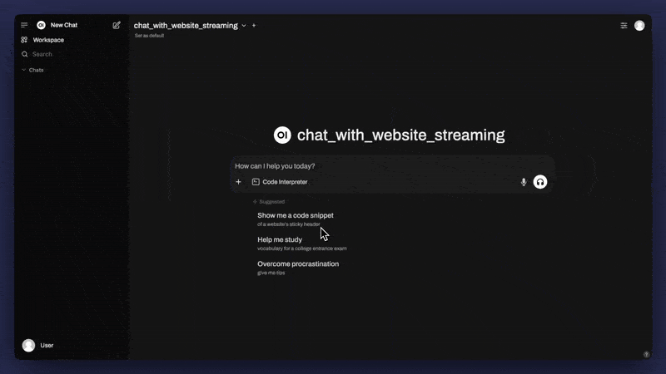
Task: Click the 'How can I help you today?' field
Action: click(375, 166)
